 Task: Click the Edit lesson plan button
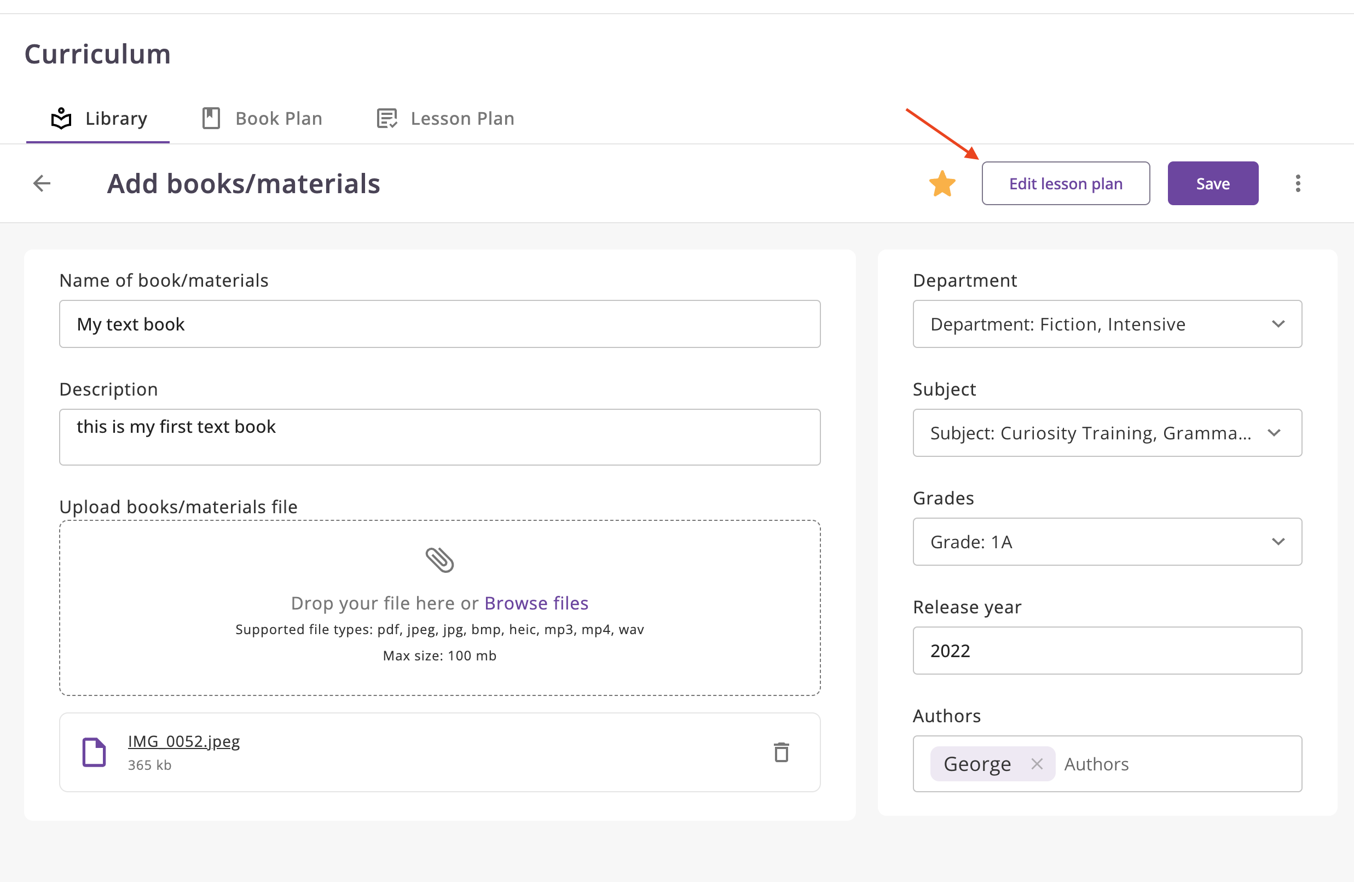pos(1065,183)
